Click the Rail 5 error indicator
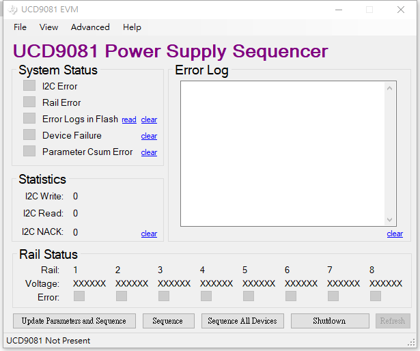The width and height of the screenshot is (420, 351). [x=249, y=296]
